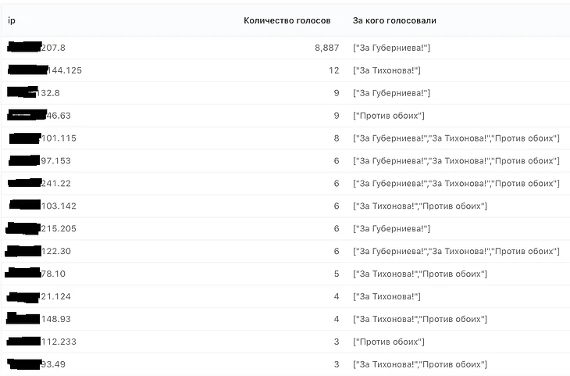Click the "ip" column header
The width and height of the screenshot is (570, 376).
tap(11, 20)
